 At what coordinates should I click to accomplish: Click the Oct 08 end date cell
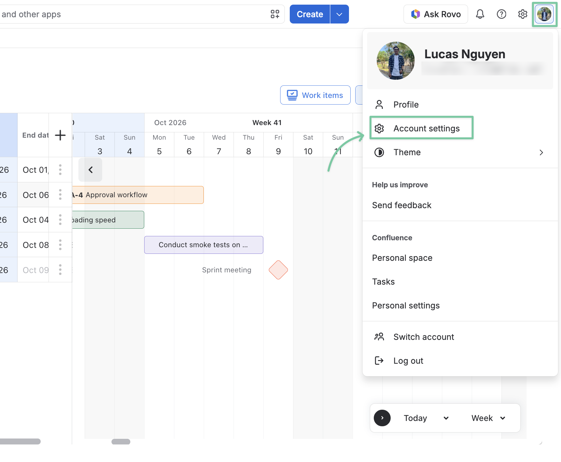point(33,245)
